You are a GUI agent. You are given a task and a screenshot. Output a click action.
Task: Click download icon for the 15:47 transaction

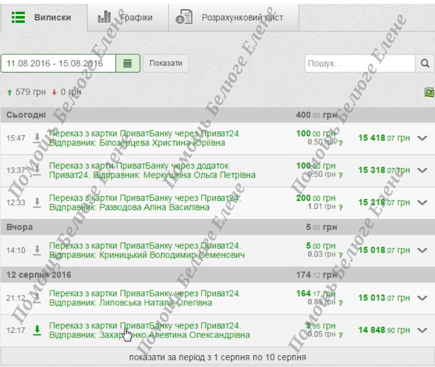(x=37, y=138)
